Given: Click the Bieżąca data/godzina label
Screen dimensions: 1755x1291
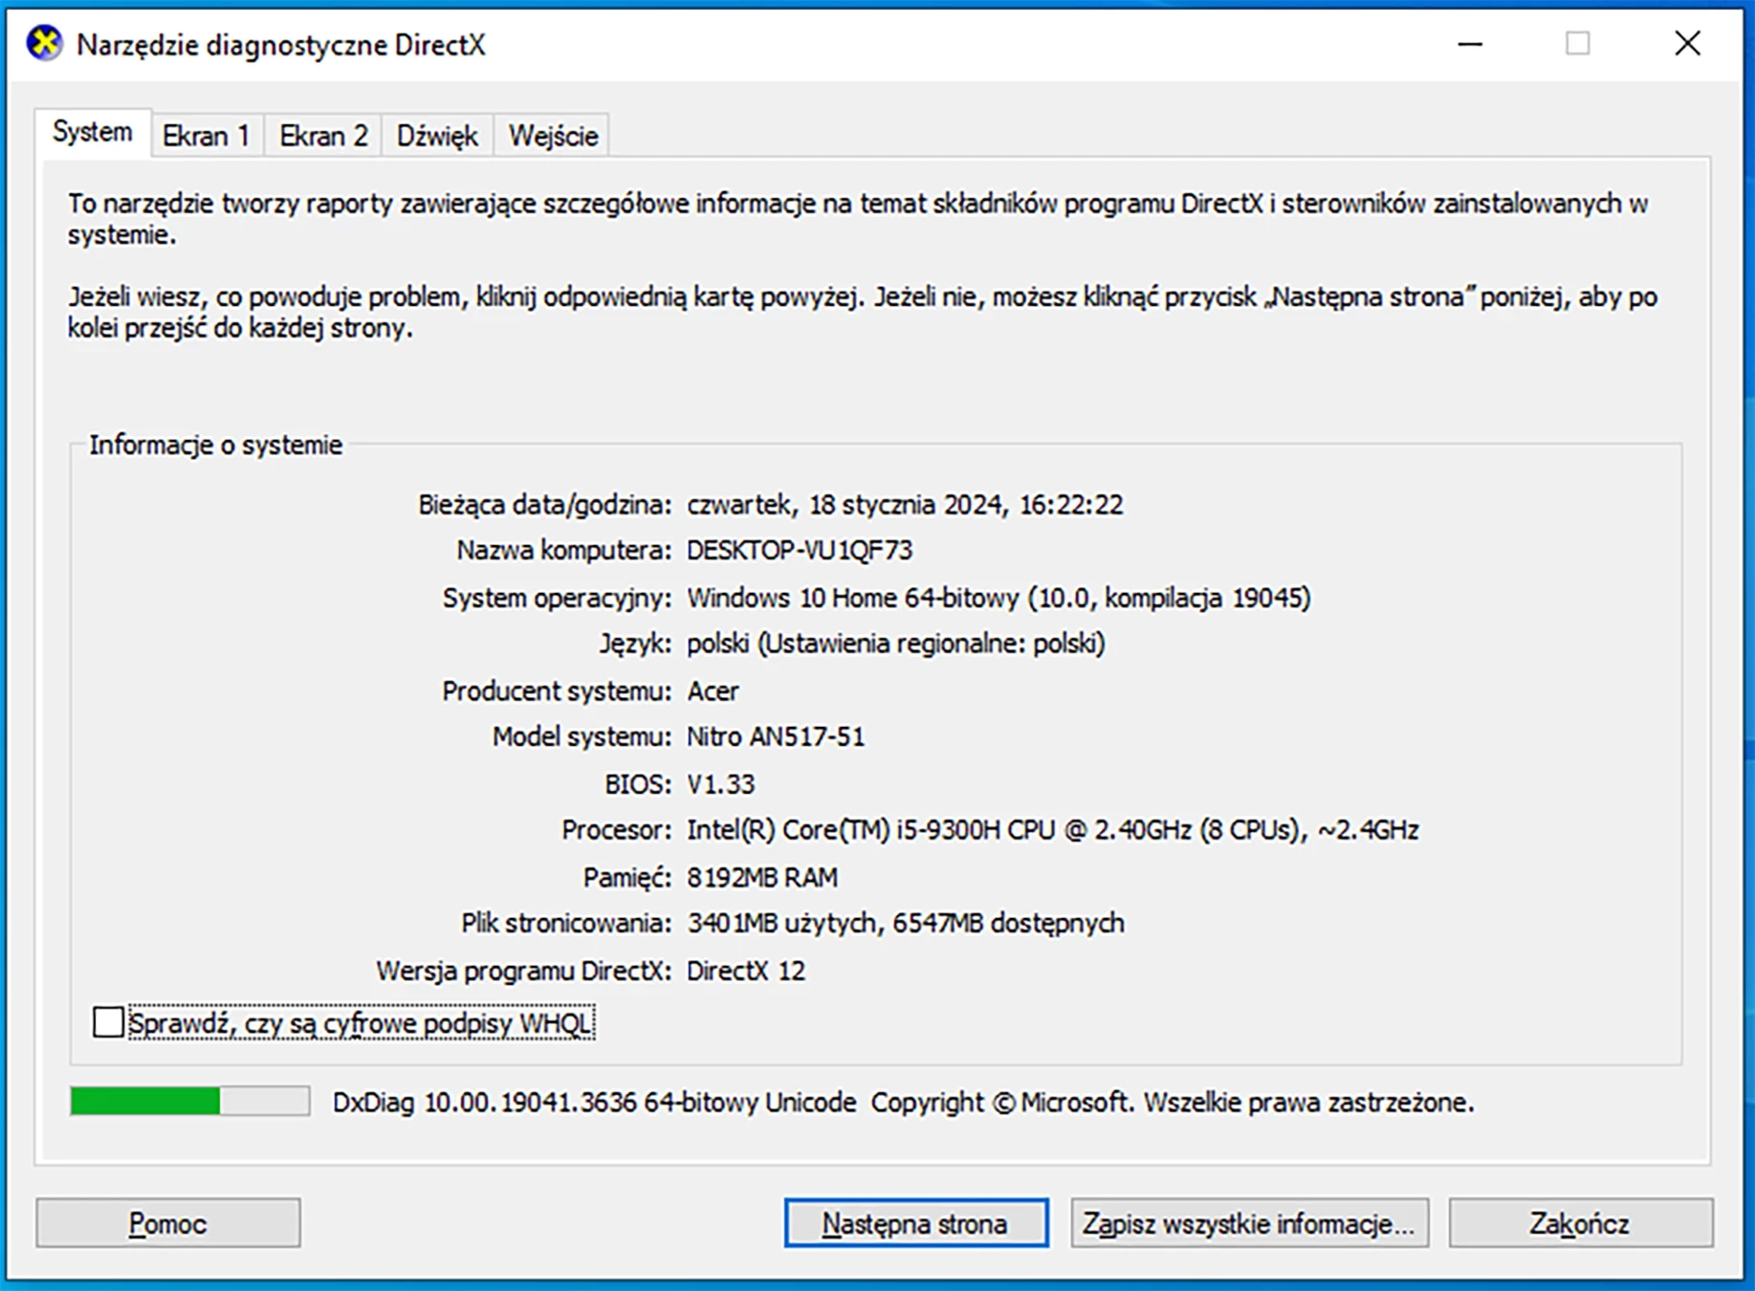Looking at the screenshot, I should point(545,505).
